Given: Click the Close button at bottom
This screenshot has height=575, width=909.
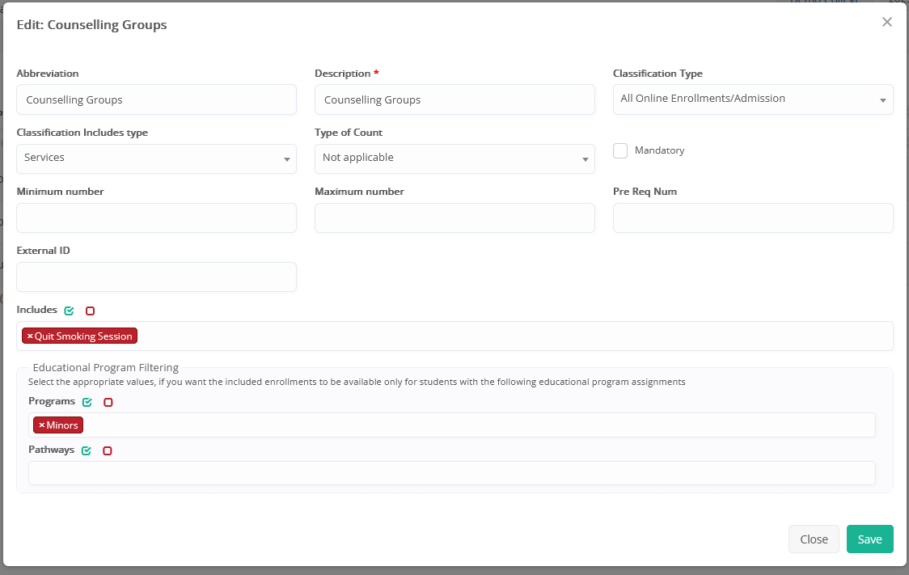Looking at the screenshot, I should (813, 539).
